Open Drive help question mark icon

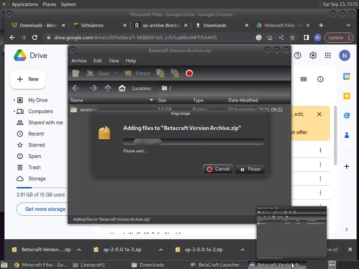[x=297, y=55]
